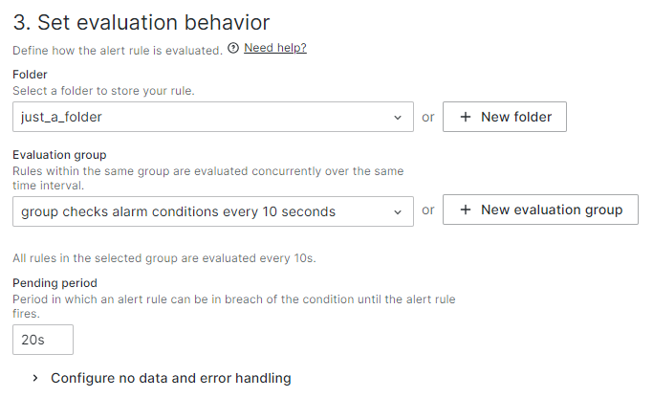Click the plus icon on New evaluation group
The image size is (653, 398).
click(x=466, y=210)
